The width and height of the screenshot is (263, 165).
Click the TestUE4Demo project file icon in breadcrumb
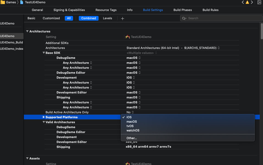click(x=22, y=2)
